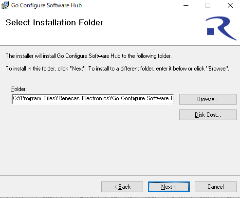This screenshot has height=198, width=240.
Task: Go to the previous step with Back
Action: tap(122, 187)
